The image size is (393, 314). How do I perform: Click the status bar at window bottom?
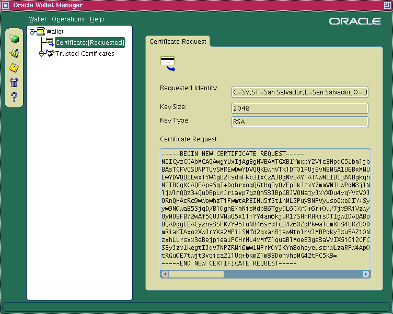click(x=196, y=307)
